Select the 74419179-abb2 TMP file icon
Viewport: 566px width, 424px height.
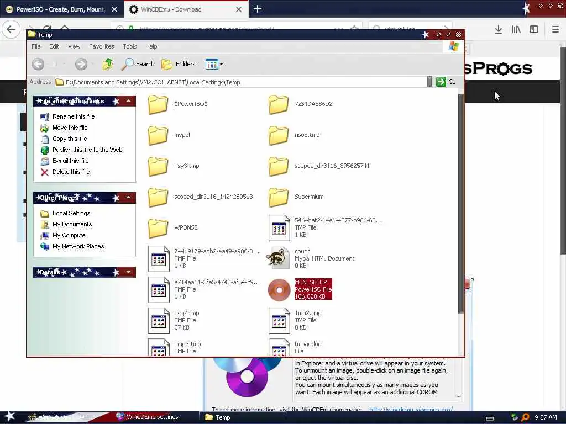(x=159, y=259)
